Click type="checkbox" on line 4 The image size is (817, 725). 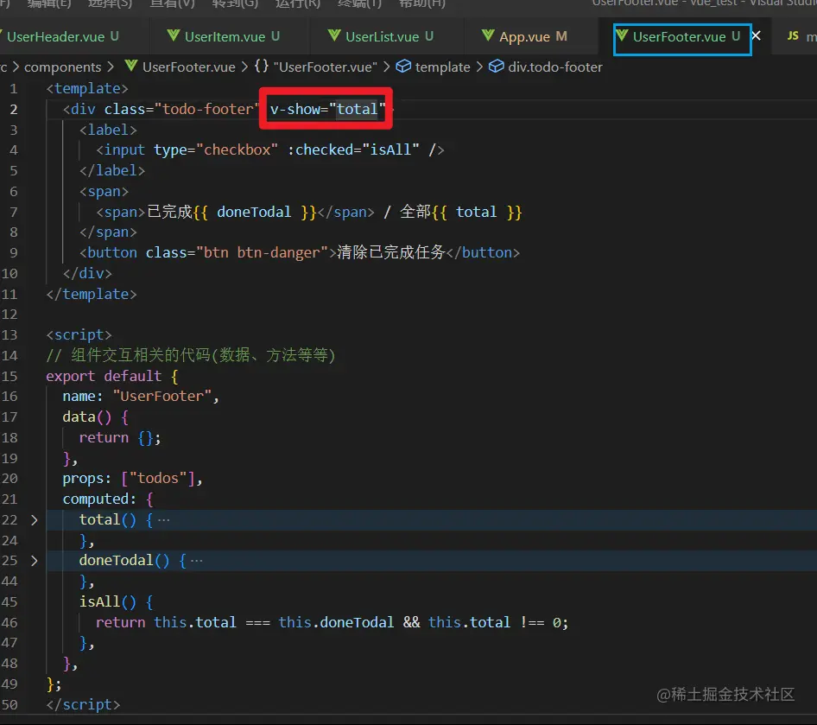(x=216, y=150)
